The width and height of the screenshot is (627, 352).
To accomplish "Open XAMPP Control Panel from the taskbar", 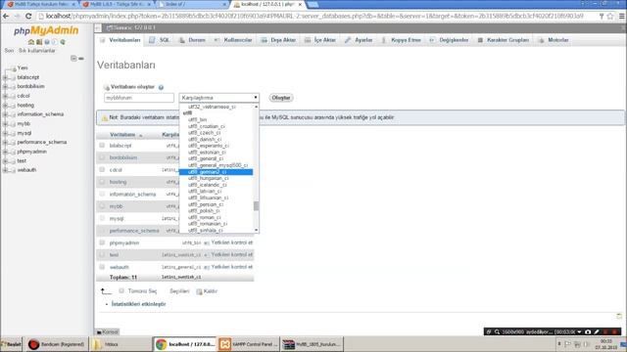I will [x=248, y=344].
